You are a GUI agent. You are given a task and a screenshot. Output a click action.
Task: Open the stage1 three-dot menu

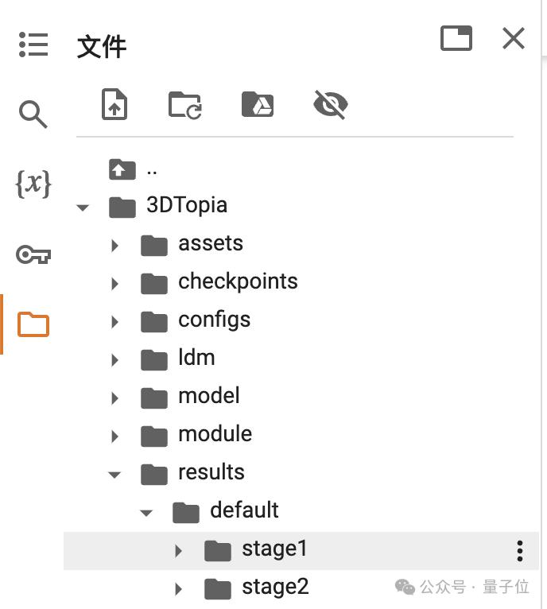[x=520, y=550]
